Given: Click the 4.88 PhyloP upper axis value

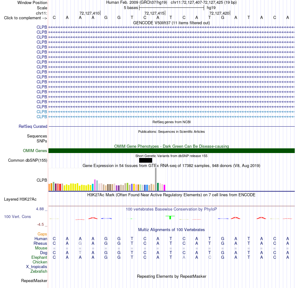Looking at the screenshot, I should click(40, 209).
